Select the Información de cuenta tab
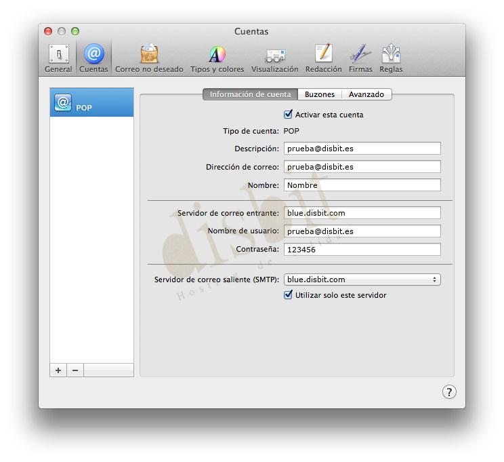This screenshot has height=462, width=504. click(250, 95)
